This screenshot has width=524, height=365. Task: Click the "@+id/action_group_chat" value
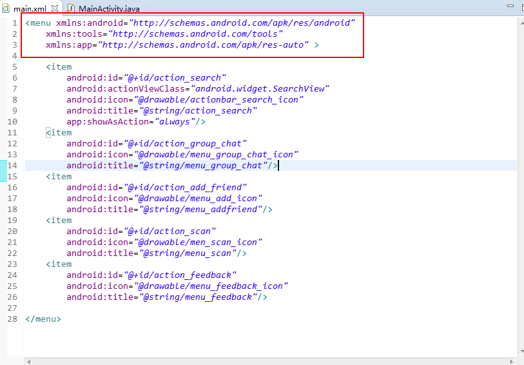[186, 144]
